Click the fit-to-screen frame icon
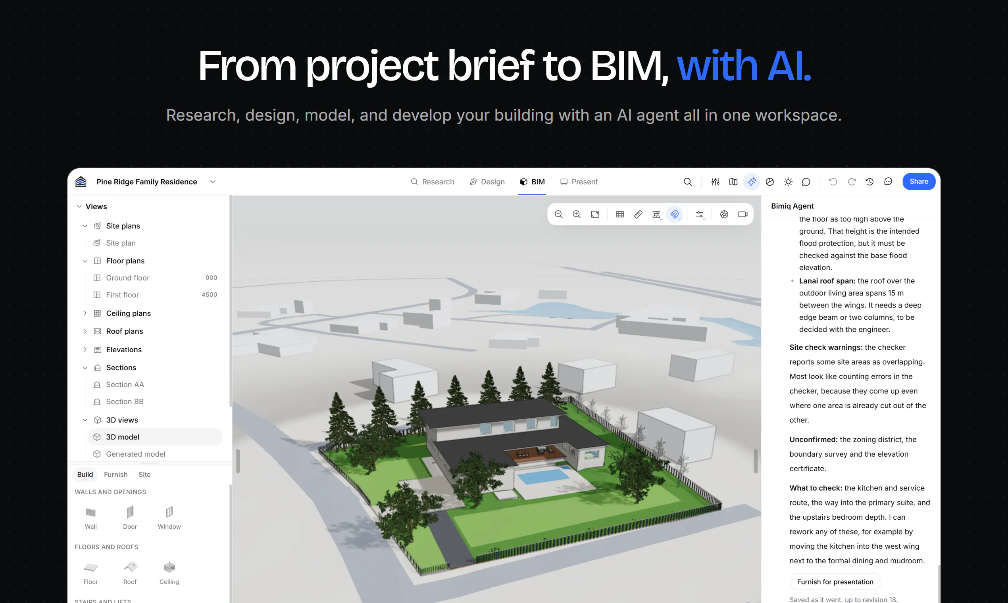 [595, 214]
